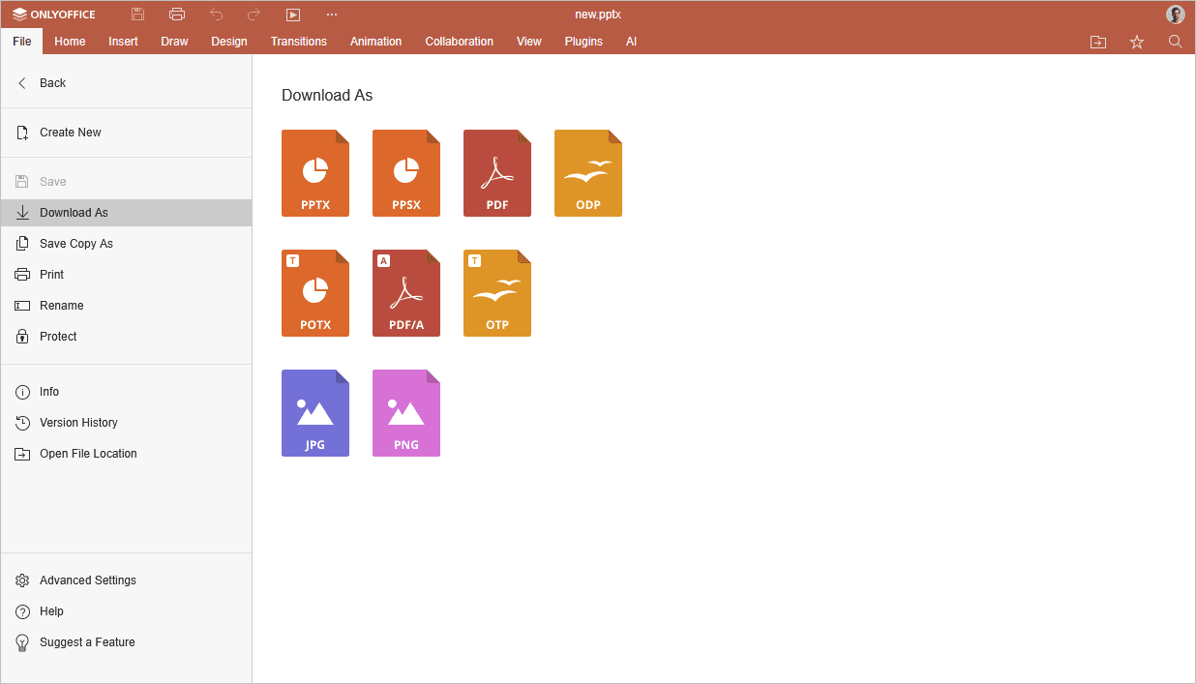
Task: Choose the PPSX file format icon
Action: click(x=405, y=173)
